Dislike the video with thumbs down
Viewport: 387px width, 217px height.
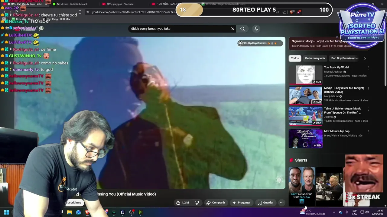click(x=197, y=203)
